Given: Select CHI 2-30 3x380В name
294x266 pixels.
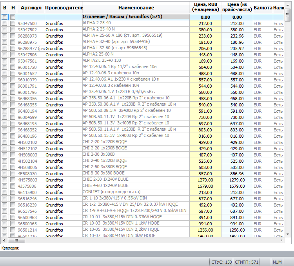Looking at the screenshot, I should pos(99,155).
